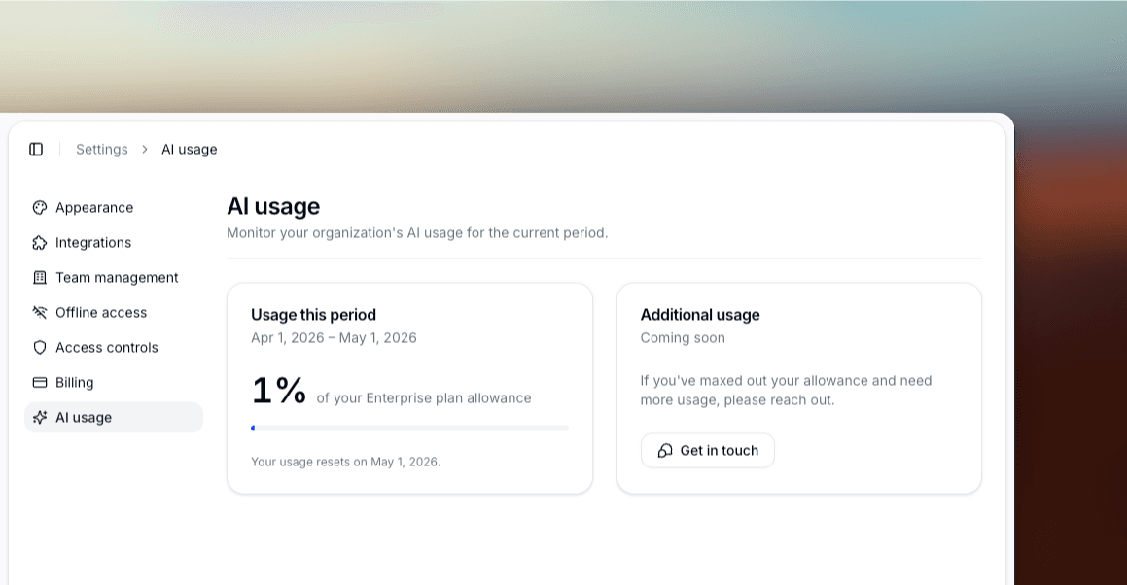This screenshot has width=1127, height=585.
Task: Click the usage allowance progress bar
Action: pyautogui.click(x=408, y=427)
